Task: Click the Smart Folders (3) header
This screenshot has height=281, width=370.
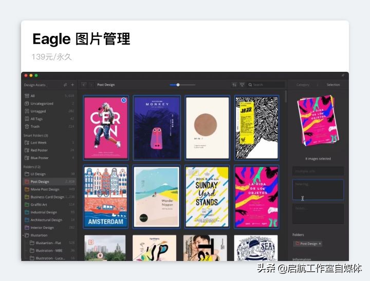Action: [x=35, y=135]
